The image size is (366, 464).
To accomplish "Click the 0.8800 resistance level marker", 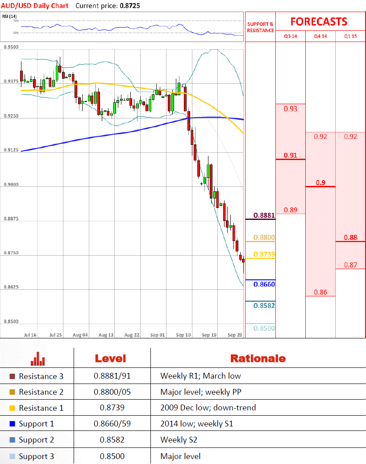I will tap(264, 237).
